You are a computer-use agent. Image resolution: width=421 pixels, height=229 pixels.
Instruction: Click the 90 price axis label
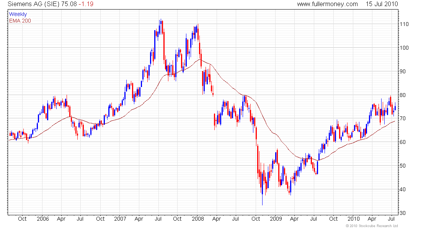click(403, 71)
